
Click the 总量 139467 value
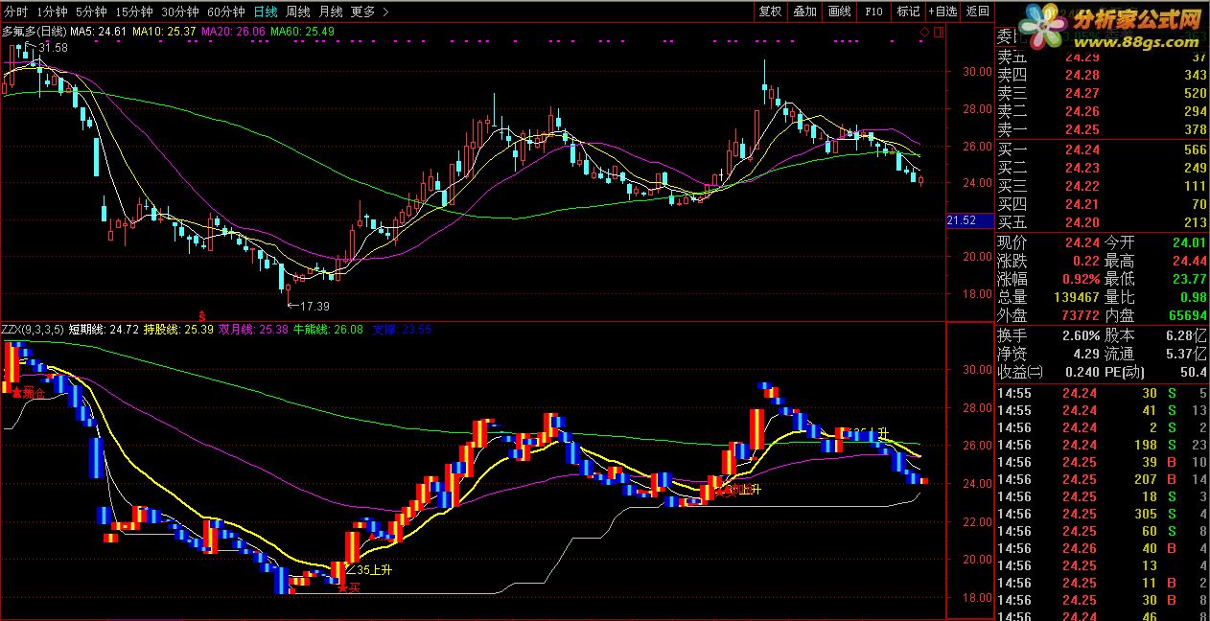1077,297
